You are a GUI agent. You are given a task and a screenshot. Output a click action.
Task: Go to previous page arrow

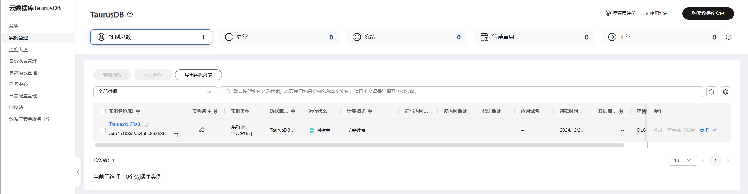point(703,160)
